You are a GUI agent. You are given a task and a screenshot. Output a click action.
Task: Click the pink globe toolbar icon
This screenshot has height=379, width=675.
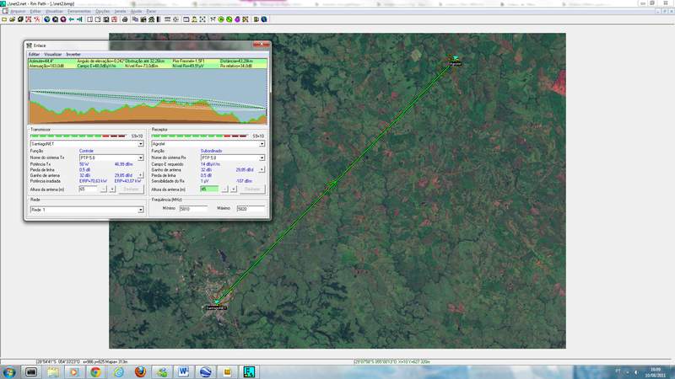click(x=63, y=19)
